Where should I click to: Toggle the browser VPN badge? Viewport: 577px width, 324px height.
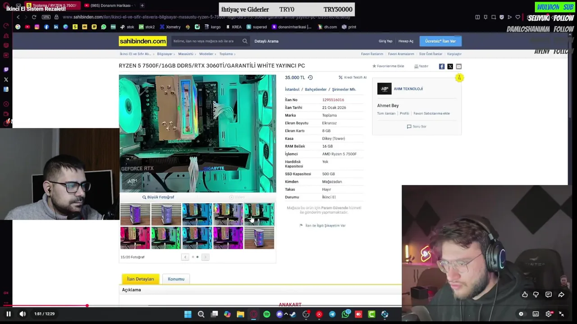click(x=46, y=17)
